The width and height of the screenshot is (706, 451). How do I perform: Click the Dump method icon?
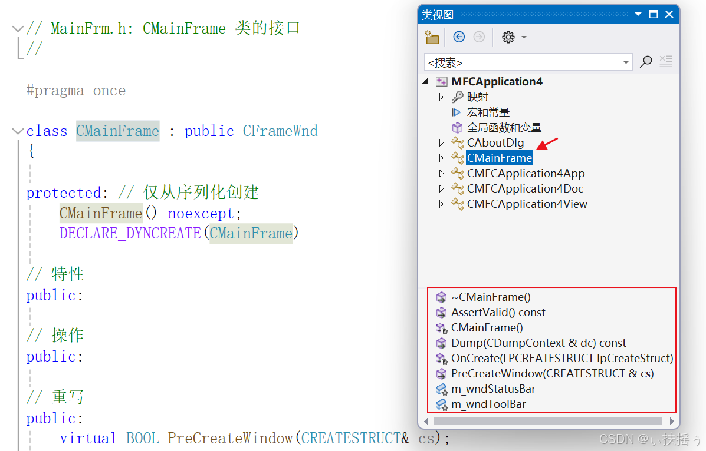pyautogui.click(x=441, y=343)
